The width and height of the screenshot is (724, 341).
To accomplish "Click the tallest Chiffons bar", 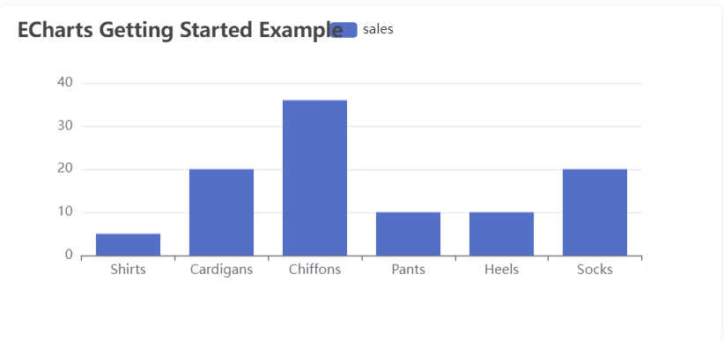I will click(x=315, y=178).
